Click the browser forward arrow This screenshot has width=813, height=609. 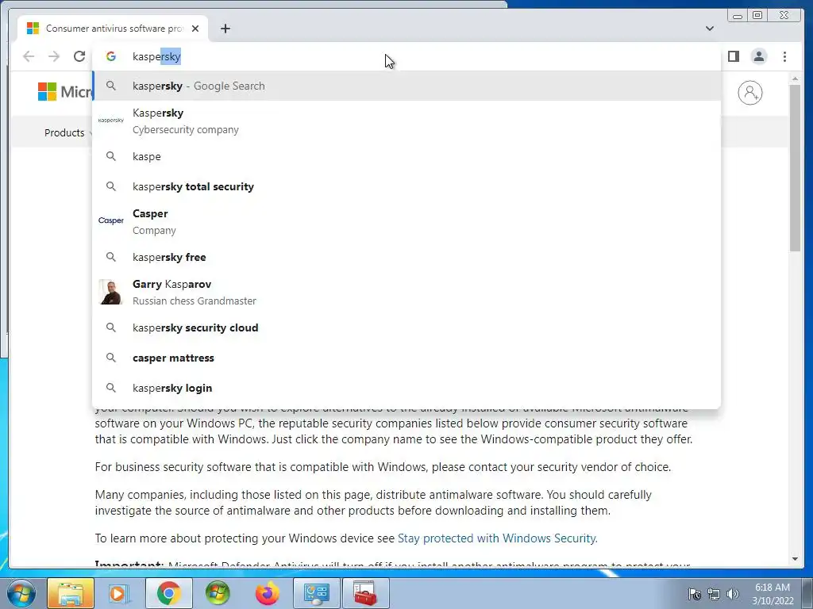(x=54, y=56)
